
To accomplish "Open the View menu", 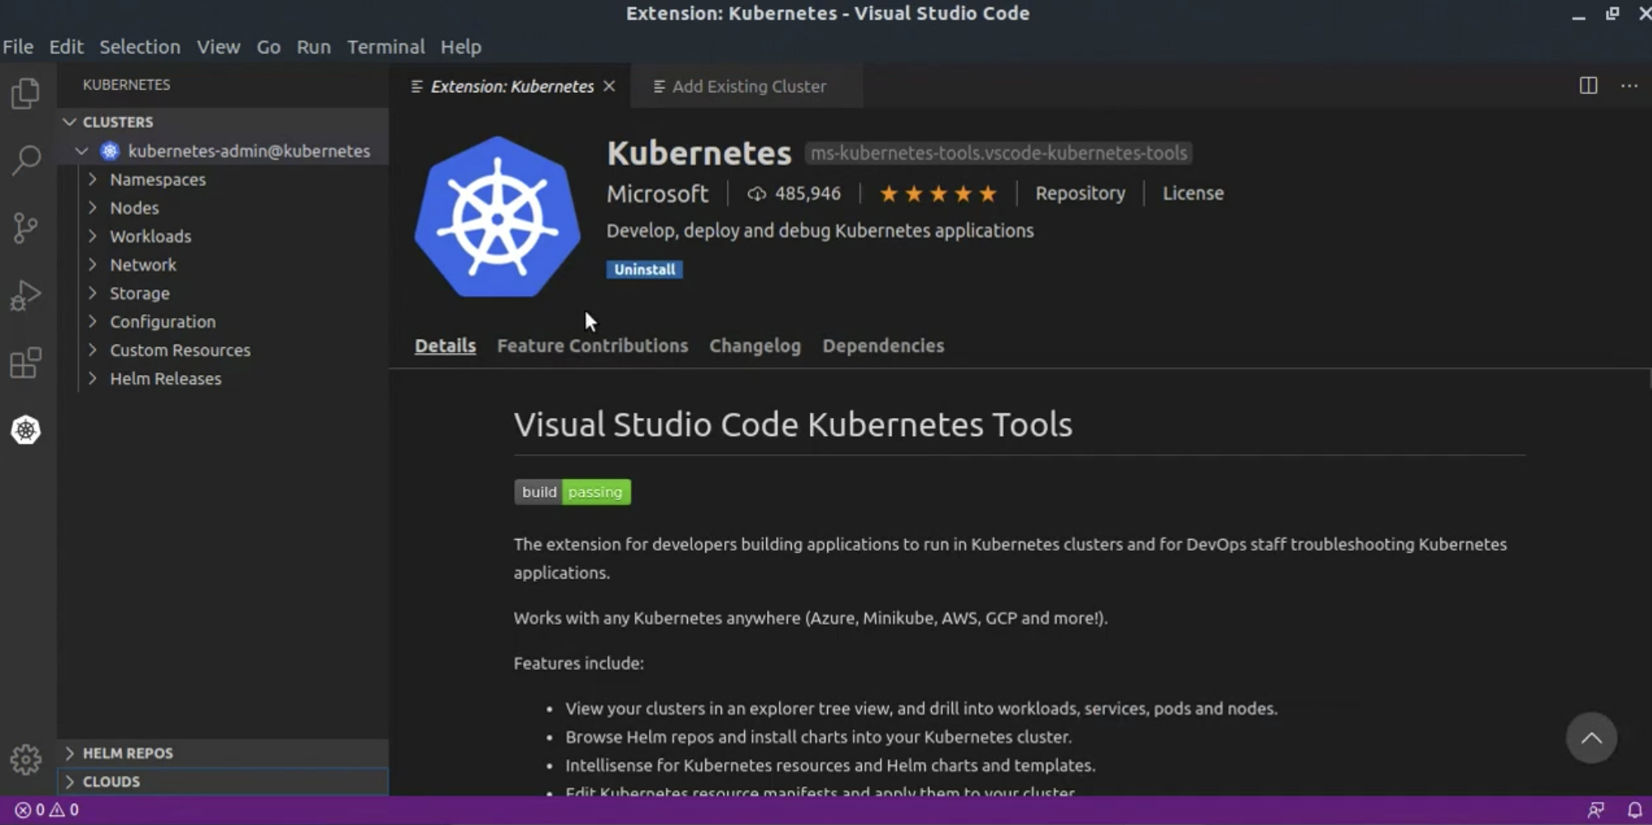I will pyautogui.click(x=219, y=47).
